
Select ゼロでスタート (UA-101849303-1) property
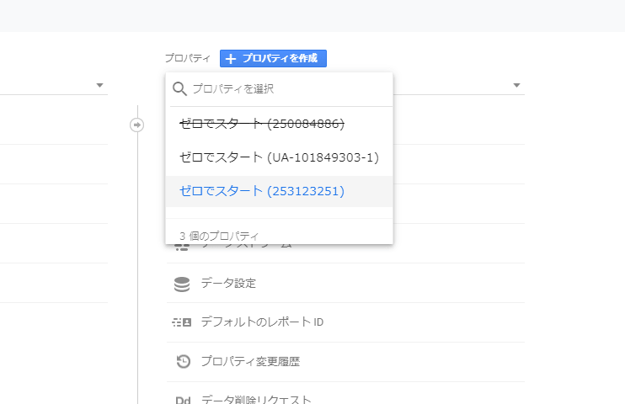point(279,157)
